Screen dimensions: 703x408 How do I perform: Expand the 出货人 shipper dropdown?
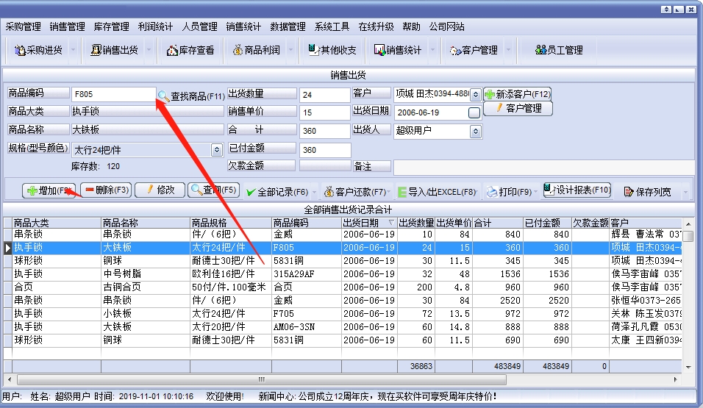[475, 132]
